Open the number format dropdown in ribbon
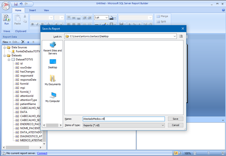Viewport: 226px width, 156px height. (x=150, y=18)
